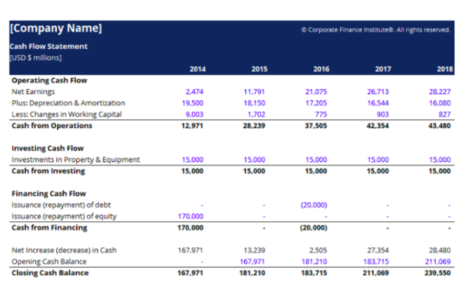Select the Cash from Financing 2016 total

315,228
